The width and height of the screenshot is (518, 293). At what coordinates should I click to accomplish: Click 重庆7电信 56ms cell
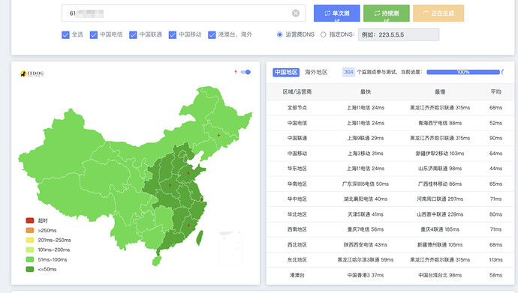(366, 229)
